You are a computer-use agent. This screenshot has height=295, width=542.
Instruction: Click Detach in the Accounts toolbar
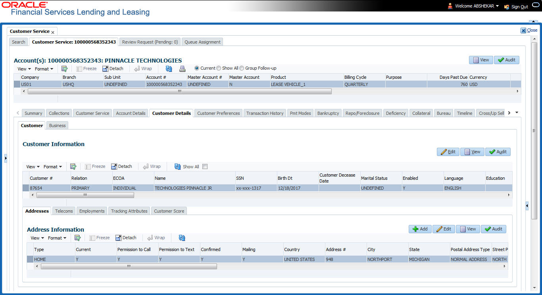tap(113, 69)
